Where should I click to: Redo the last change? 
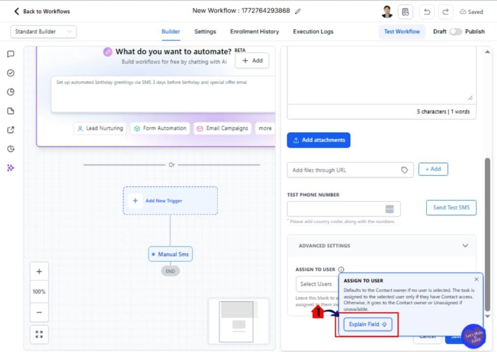446,12
